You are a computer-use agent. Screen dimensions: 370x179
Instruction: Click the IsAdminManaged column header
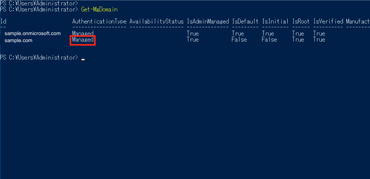(208, 22)
